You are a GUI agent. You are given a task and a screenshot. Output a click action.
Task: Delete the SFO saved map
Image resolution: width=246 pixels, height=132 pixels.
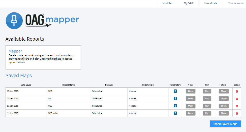(x=237, y=91)
